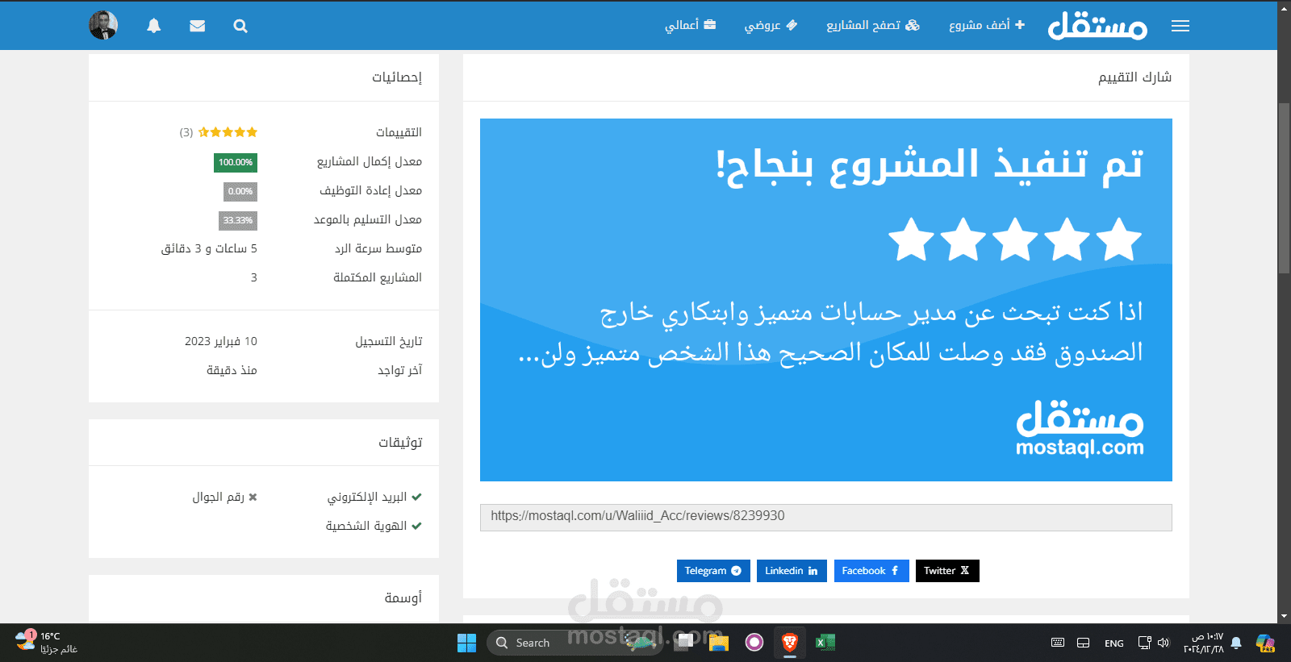Open أعمالي in the top navigation
Viewport: 1291px width, 662px height.
point(690,25)
